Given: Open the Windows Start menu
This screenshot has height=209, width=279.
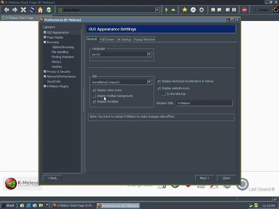Looking at the screenshot, I should click(8, 205).
